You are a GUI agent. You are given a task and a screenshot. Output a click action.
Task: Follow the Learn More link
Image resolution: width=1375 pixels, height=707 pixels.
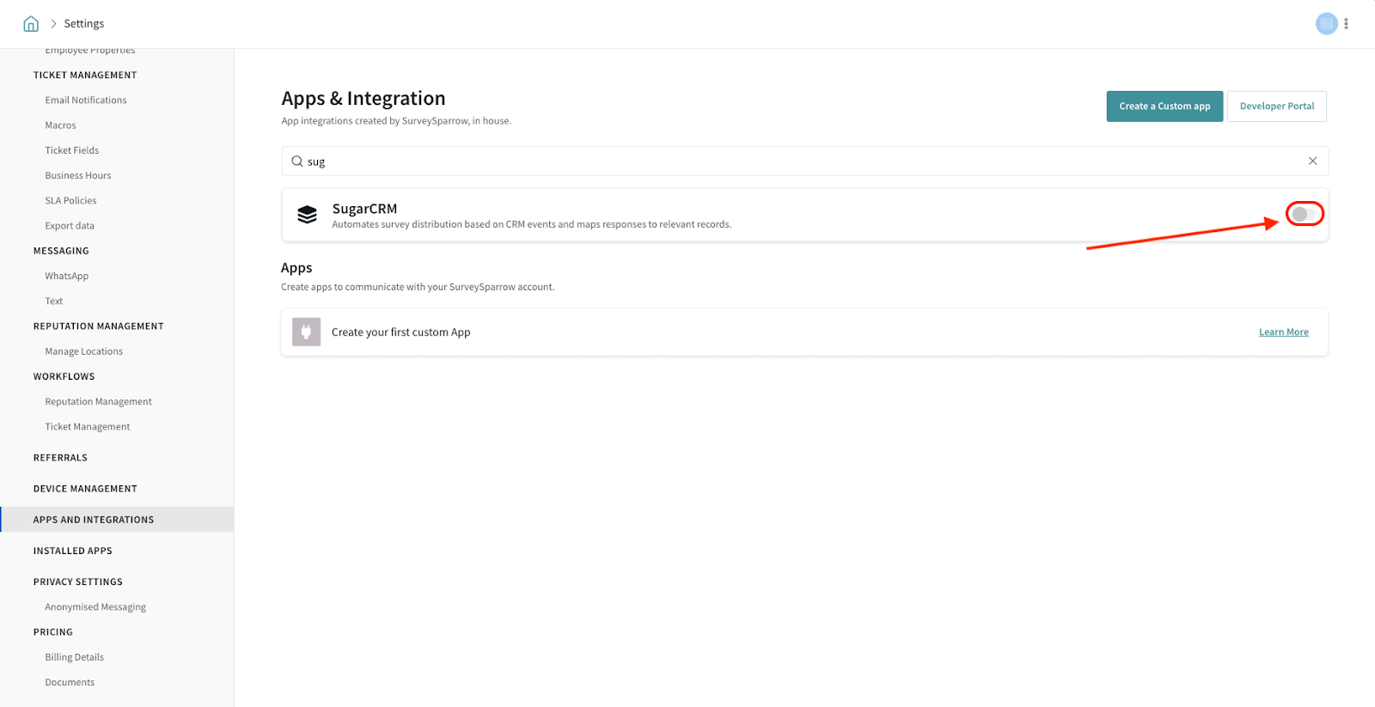(x=1283, y=332)
